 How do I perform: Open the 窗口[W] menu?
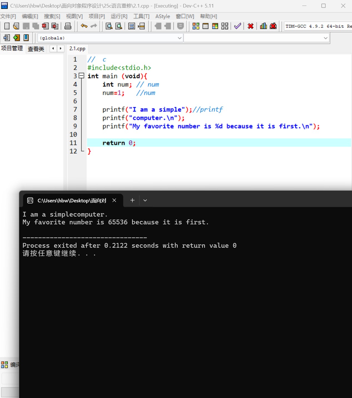click(185, 16)
